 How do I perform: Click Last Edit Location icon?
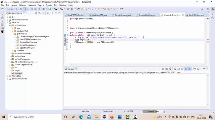pos(105,9)
